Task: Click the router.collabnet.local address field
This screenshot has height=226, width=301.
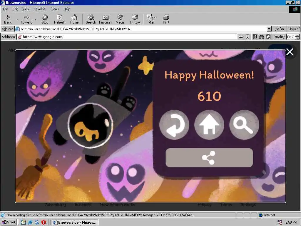Action: click(143, 29)
